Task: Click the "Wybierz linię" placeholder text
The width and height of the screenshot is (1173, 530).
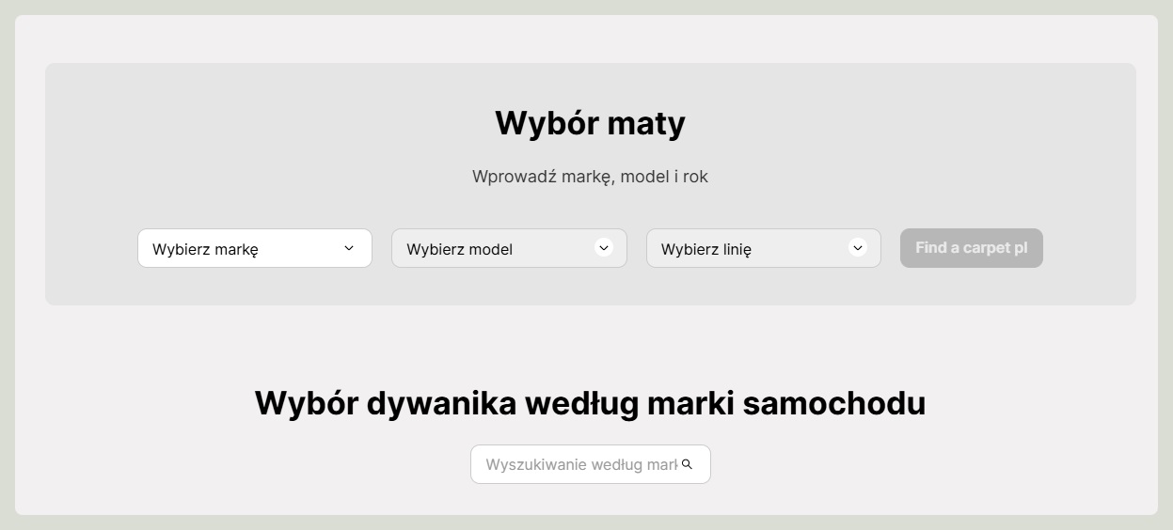Action: (x=705, y=249)
